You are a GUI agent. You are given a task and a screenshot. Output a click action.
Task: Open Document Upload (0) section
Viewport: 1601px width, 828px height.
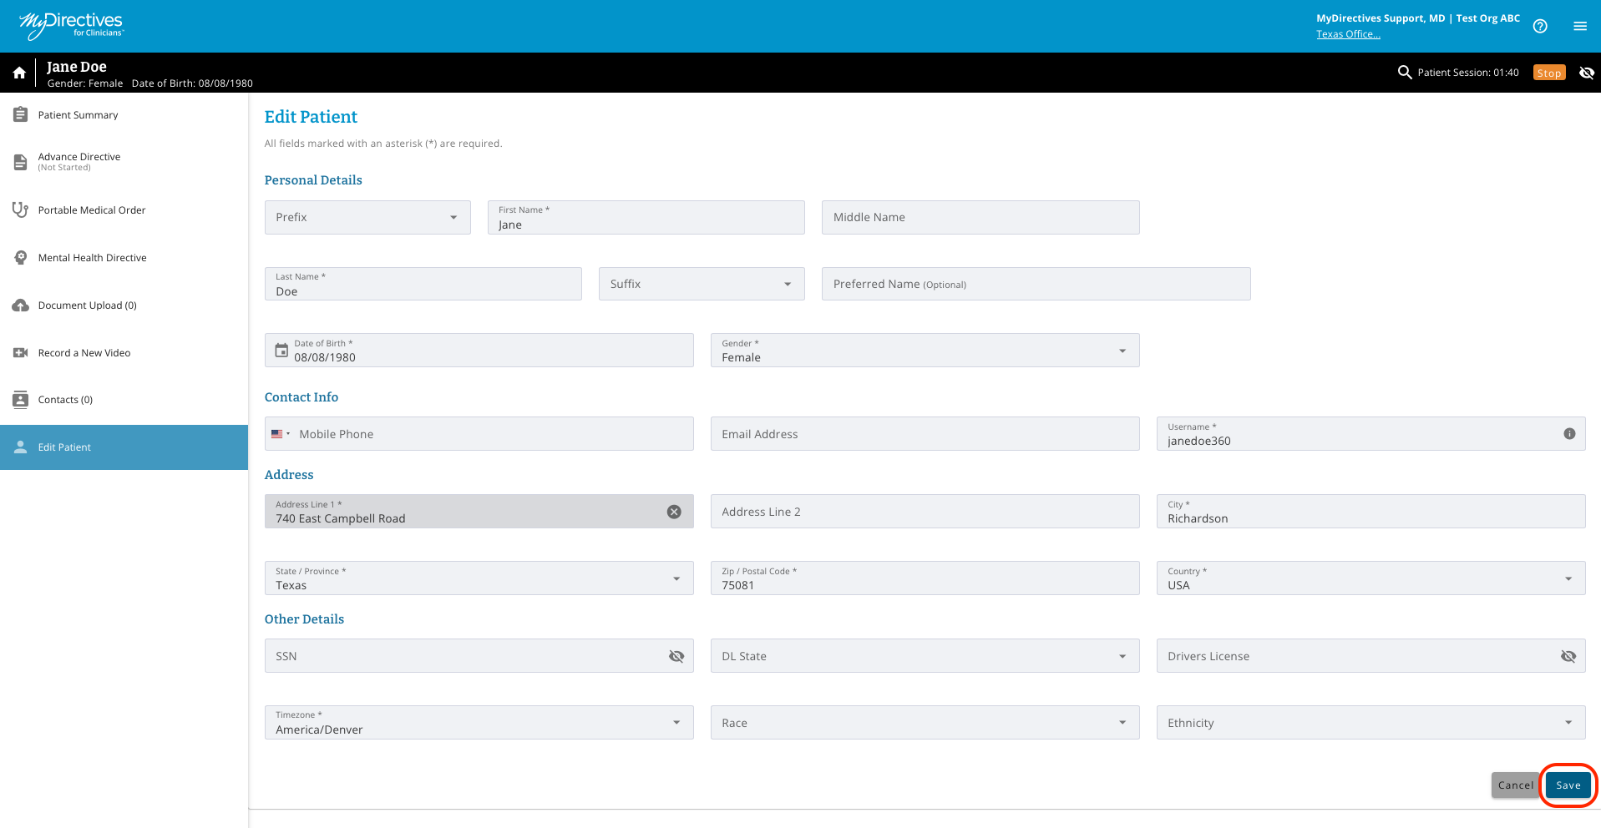[124, 305]
